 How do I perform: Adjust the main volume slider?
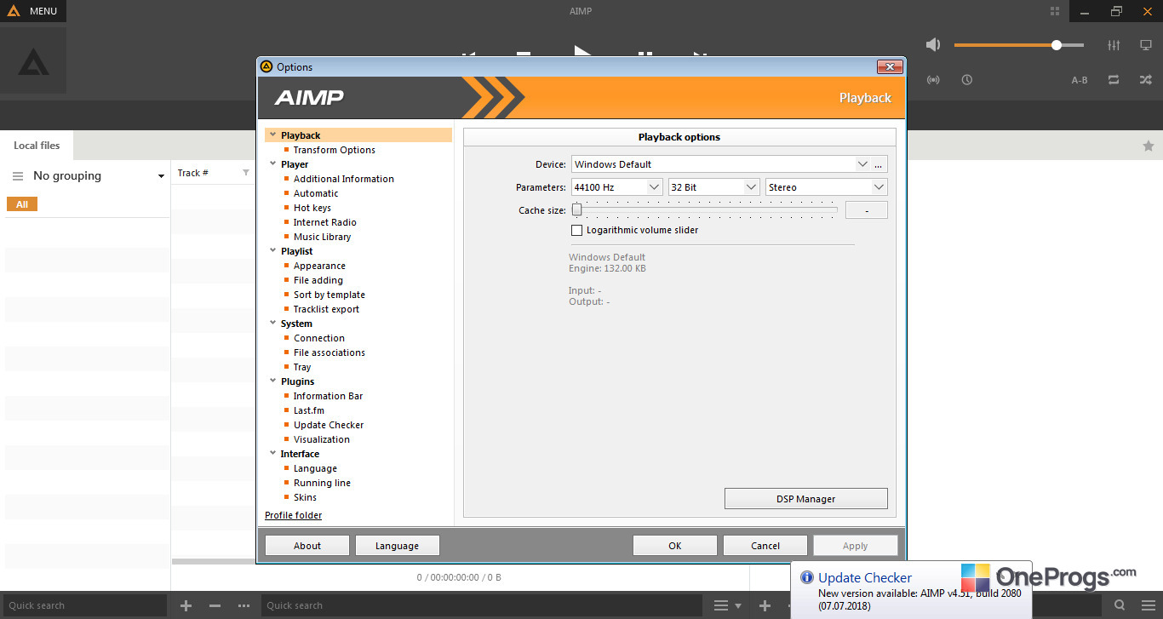point(1019,45)
